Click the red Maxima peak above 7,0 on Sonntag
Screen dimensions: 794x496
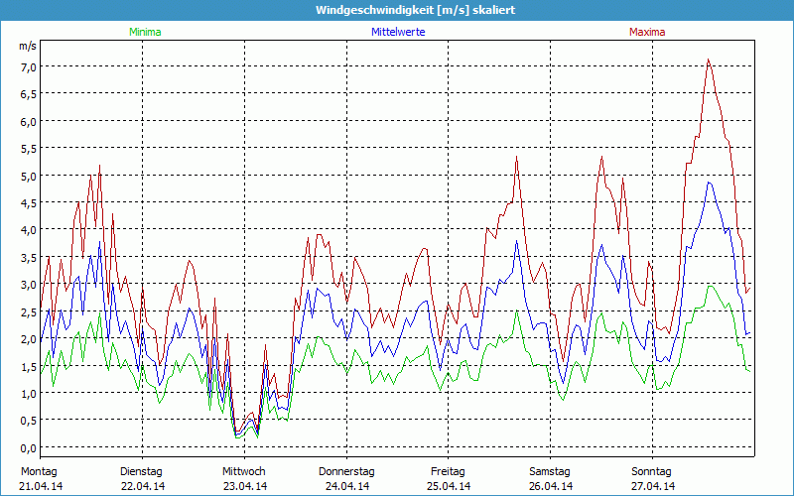coord(709,60)
